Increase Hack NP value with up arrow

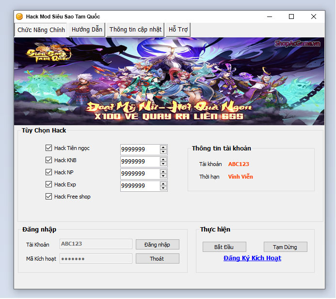[x=163, y=172]
